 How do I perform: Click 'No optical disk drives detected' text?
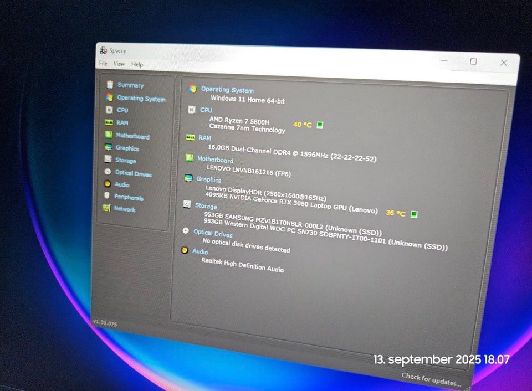tap(246, 245)
